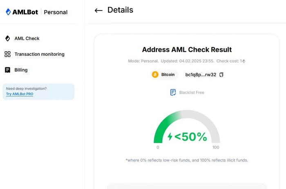Open Transaction monitoring section
Viewport: 286px width, 189px height.
34,54
